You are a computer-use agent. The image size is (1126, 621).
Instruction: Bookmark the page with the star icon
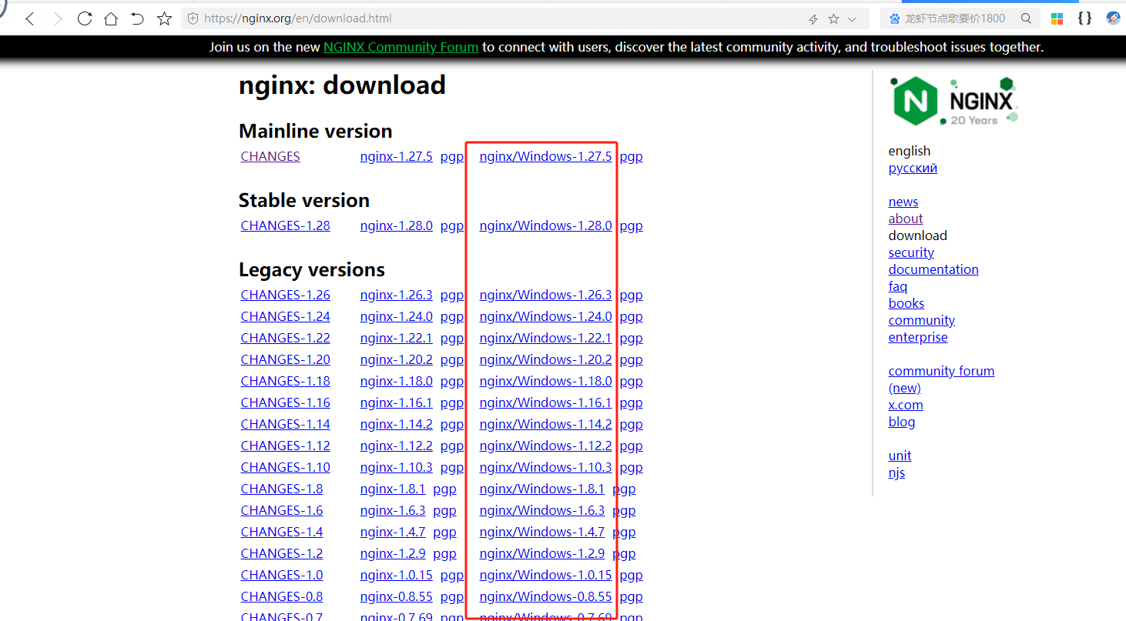833,18
